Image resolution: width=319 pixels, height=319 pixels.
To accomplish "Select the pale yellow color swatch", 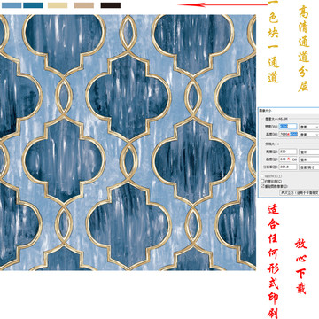I will coord(58,5).
